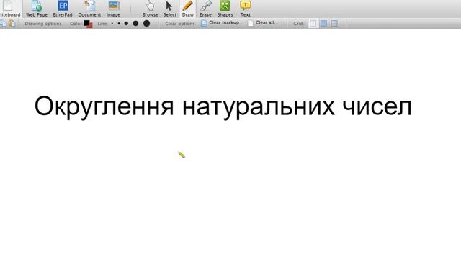Choose the thinnest line width dot
The width and height of the screenshot is (461, 259).
(112, 24)
